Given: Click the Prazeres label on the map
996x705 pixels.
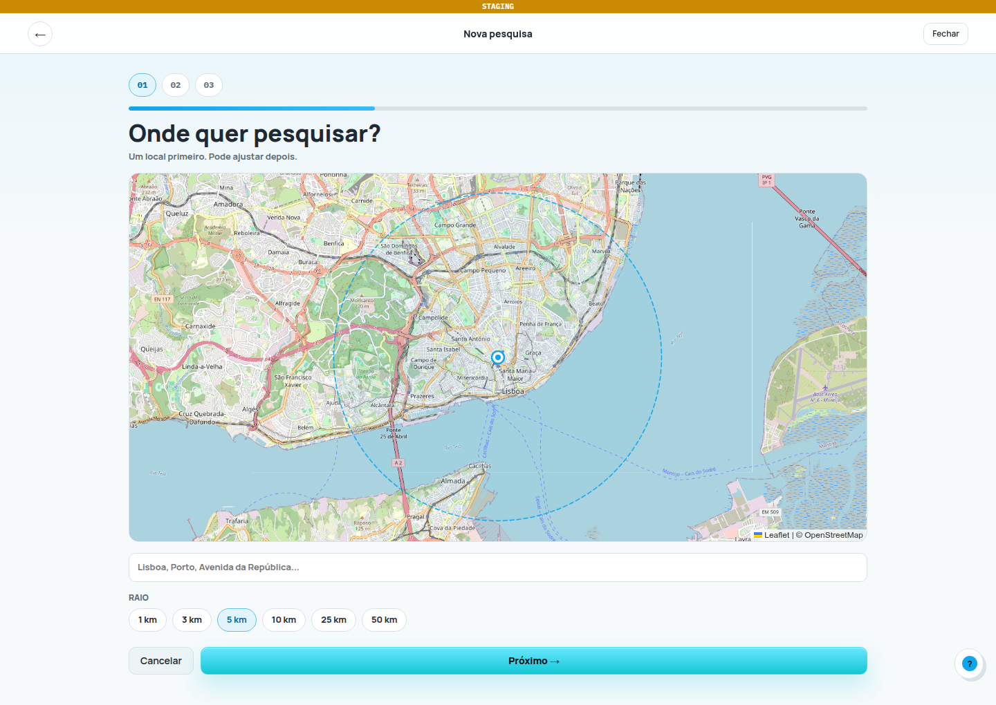Looking at the screenshot, I should point(422,397).
